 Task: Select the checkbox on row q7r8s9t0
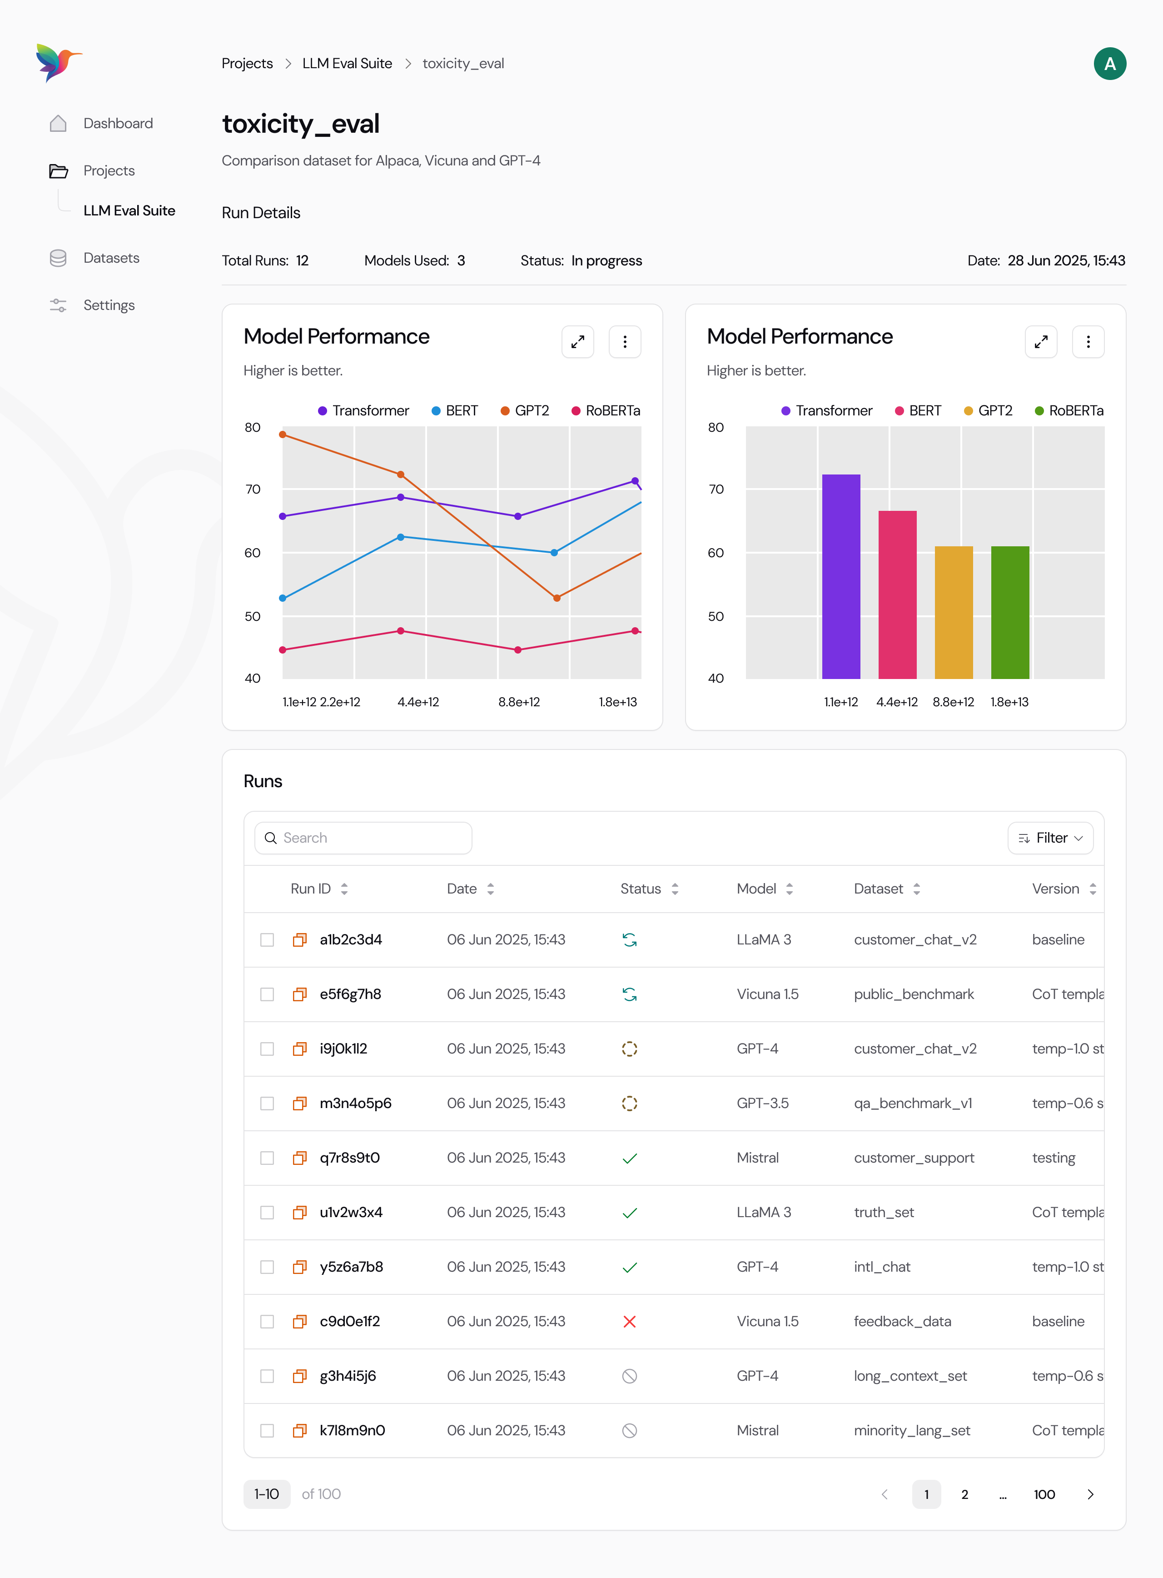pyautogui.click(x=267, y=1158)
